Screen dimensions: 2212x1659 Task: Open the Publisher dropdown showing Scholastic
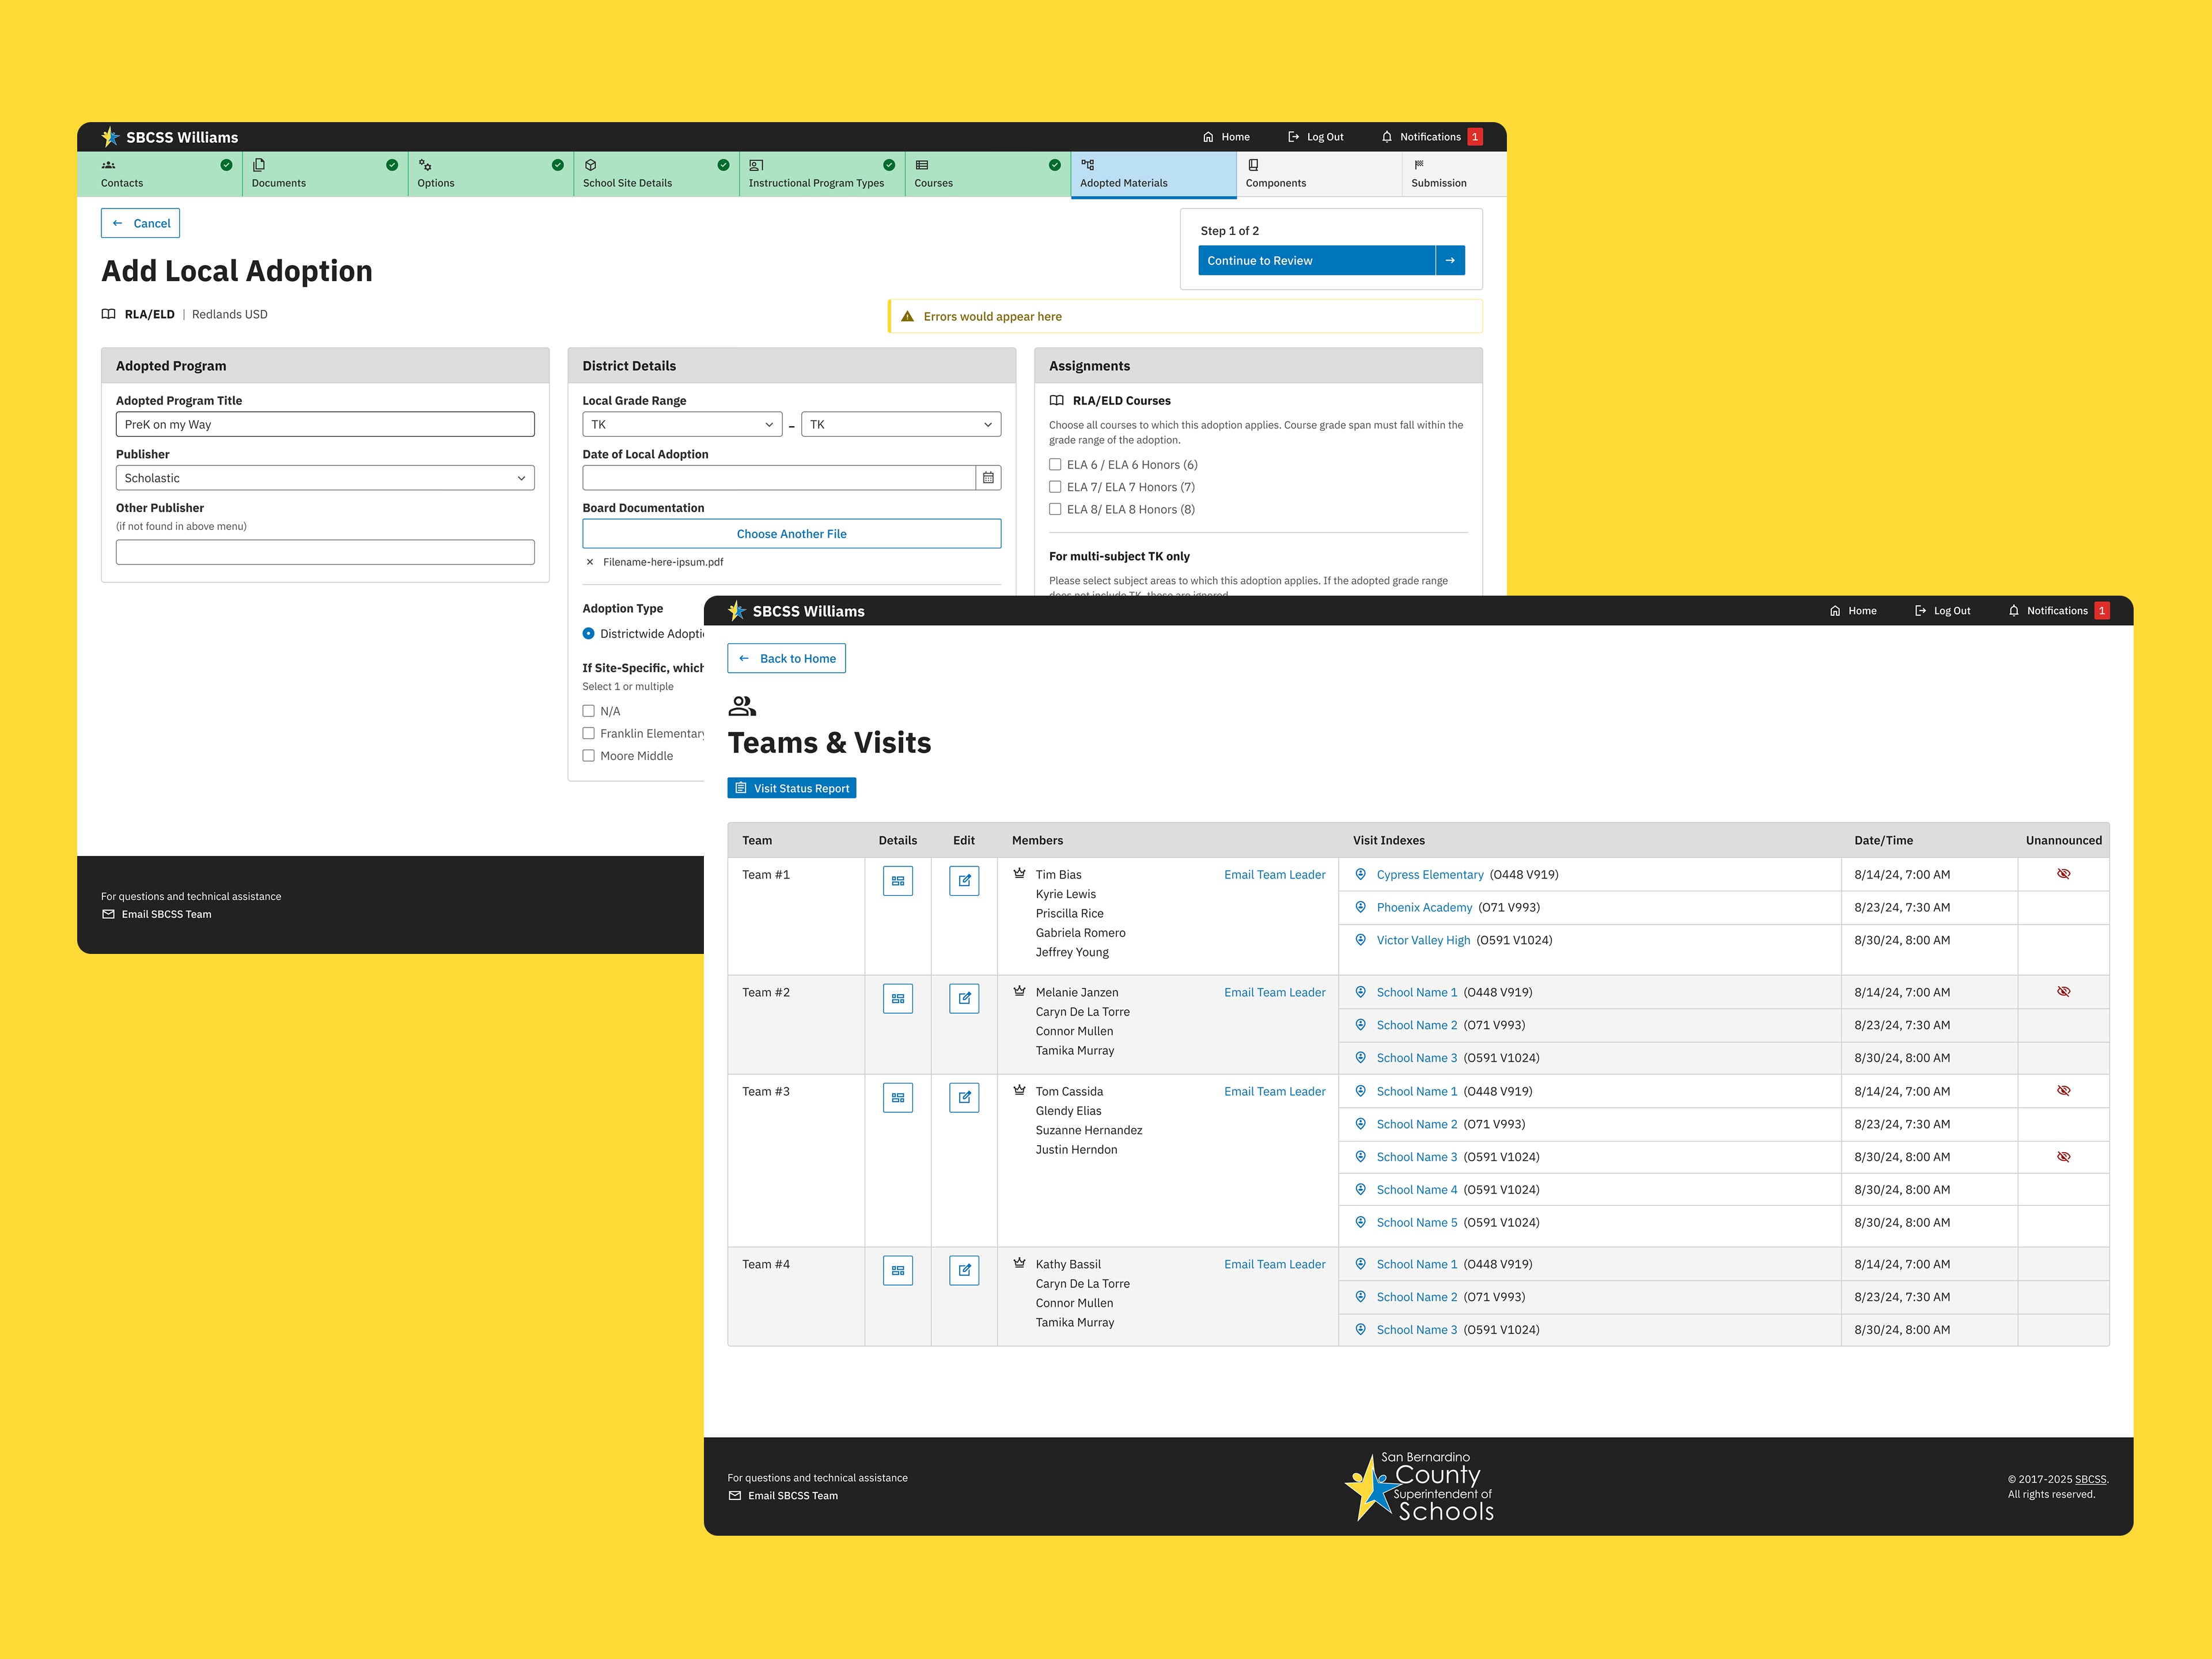point(325,478)
